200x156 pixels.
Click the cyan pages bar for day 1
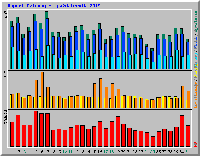13,58
